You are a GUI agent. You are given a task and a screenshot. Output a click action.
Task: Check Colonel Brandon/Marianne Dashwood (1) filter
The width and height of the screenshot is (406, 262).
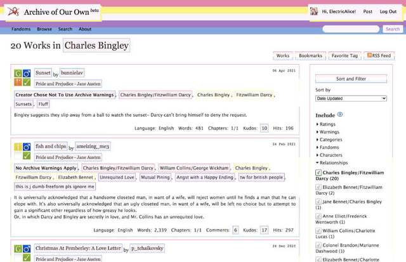coord(318,245)
